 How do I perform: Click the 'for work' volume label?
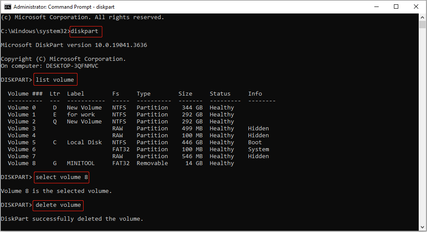click(x=81, y=115)
